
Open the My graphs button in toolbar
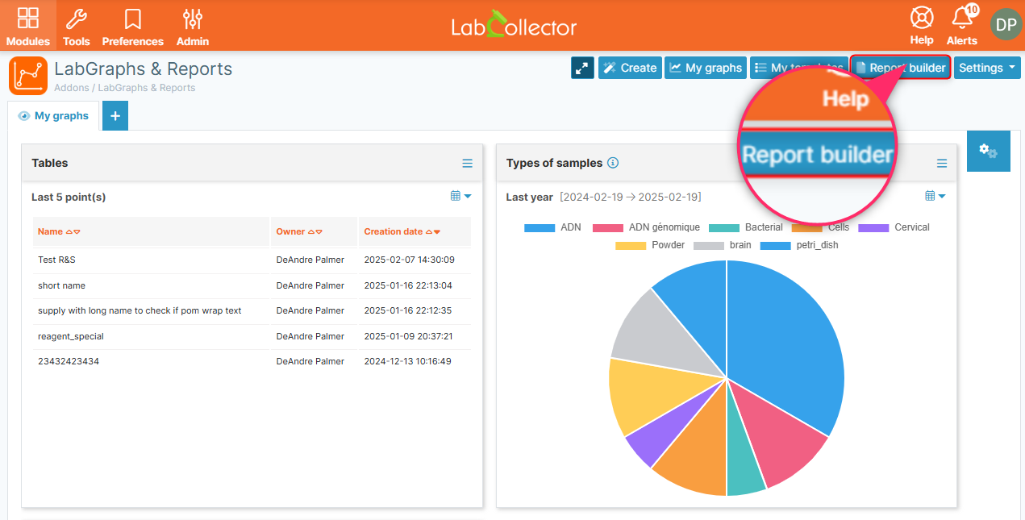coord(706,68)
